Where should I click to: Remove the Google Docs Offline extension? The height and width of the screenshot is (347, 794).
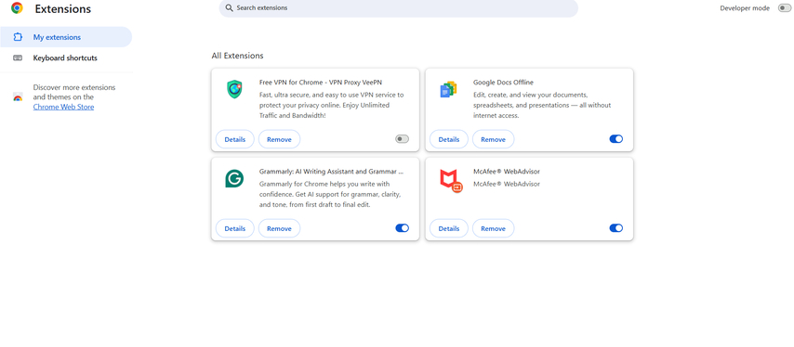[493, 139]
